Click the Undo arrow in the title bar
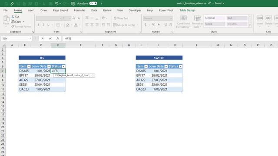278x156 pixels. (x=56, y=3)
